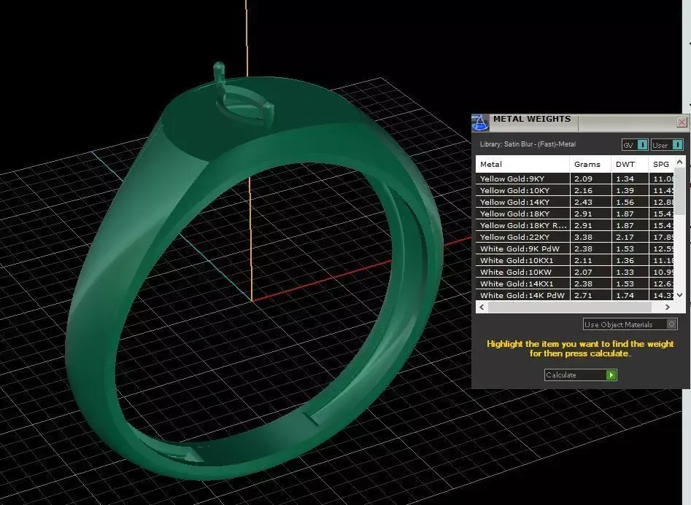The image size is (691, 505).
Task: Click the 2.43 grams value for 14KY
Action: coord(584,202)
